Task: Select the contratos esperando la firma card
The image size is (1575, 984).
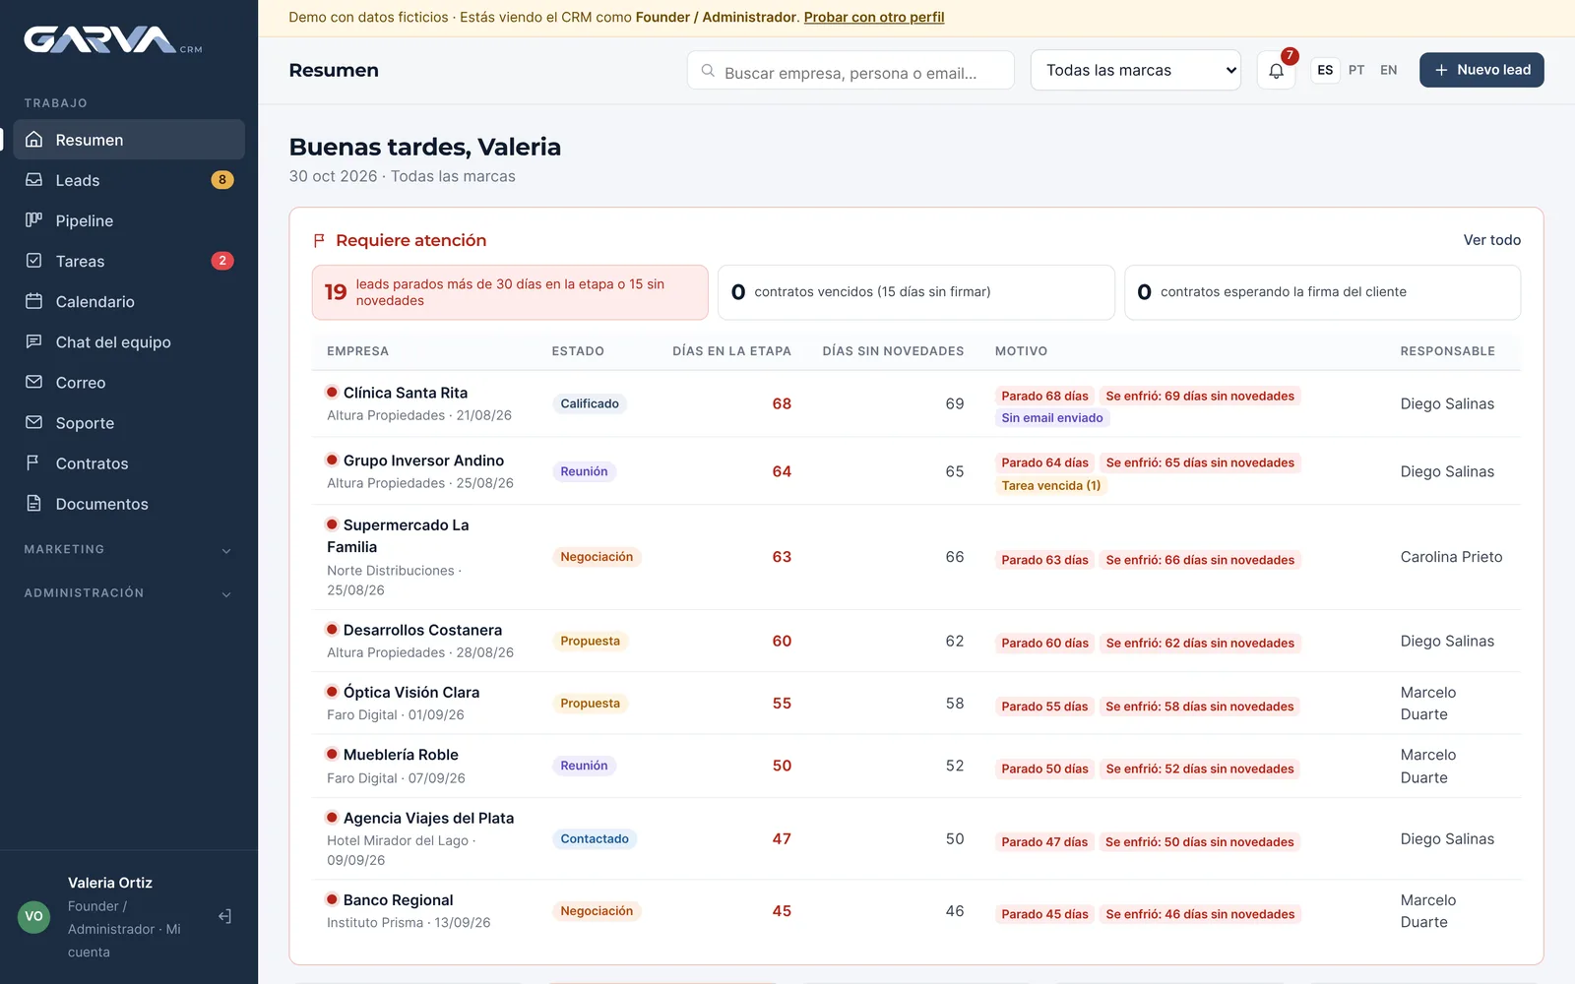Action: [x=1322, y=292]
